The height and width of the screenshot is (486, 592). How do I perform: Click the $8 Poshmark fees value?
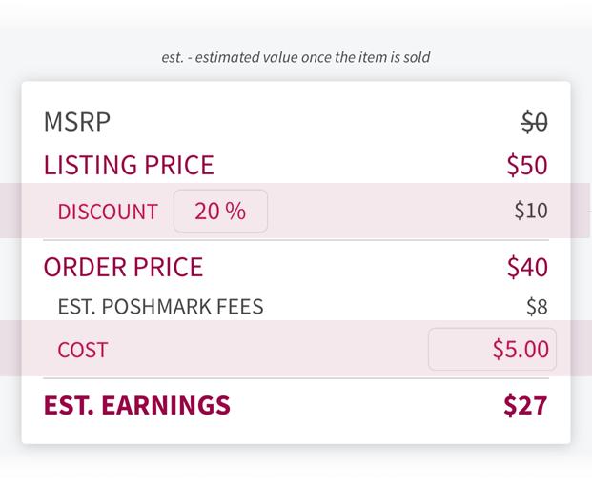[x=538, y=307]
